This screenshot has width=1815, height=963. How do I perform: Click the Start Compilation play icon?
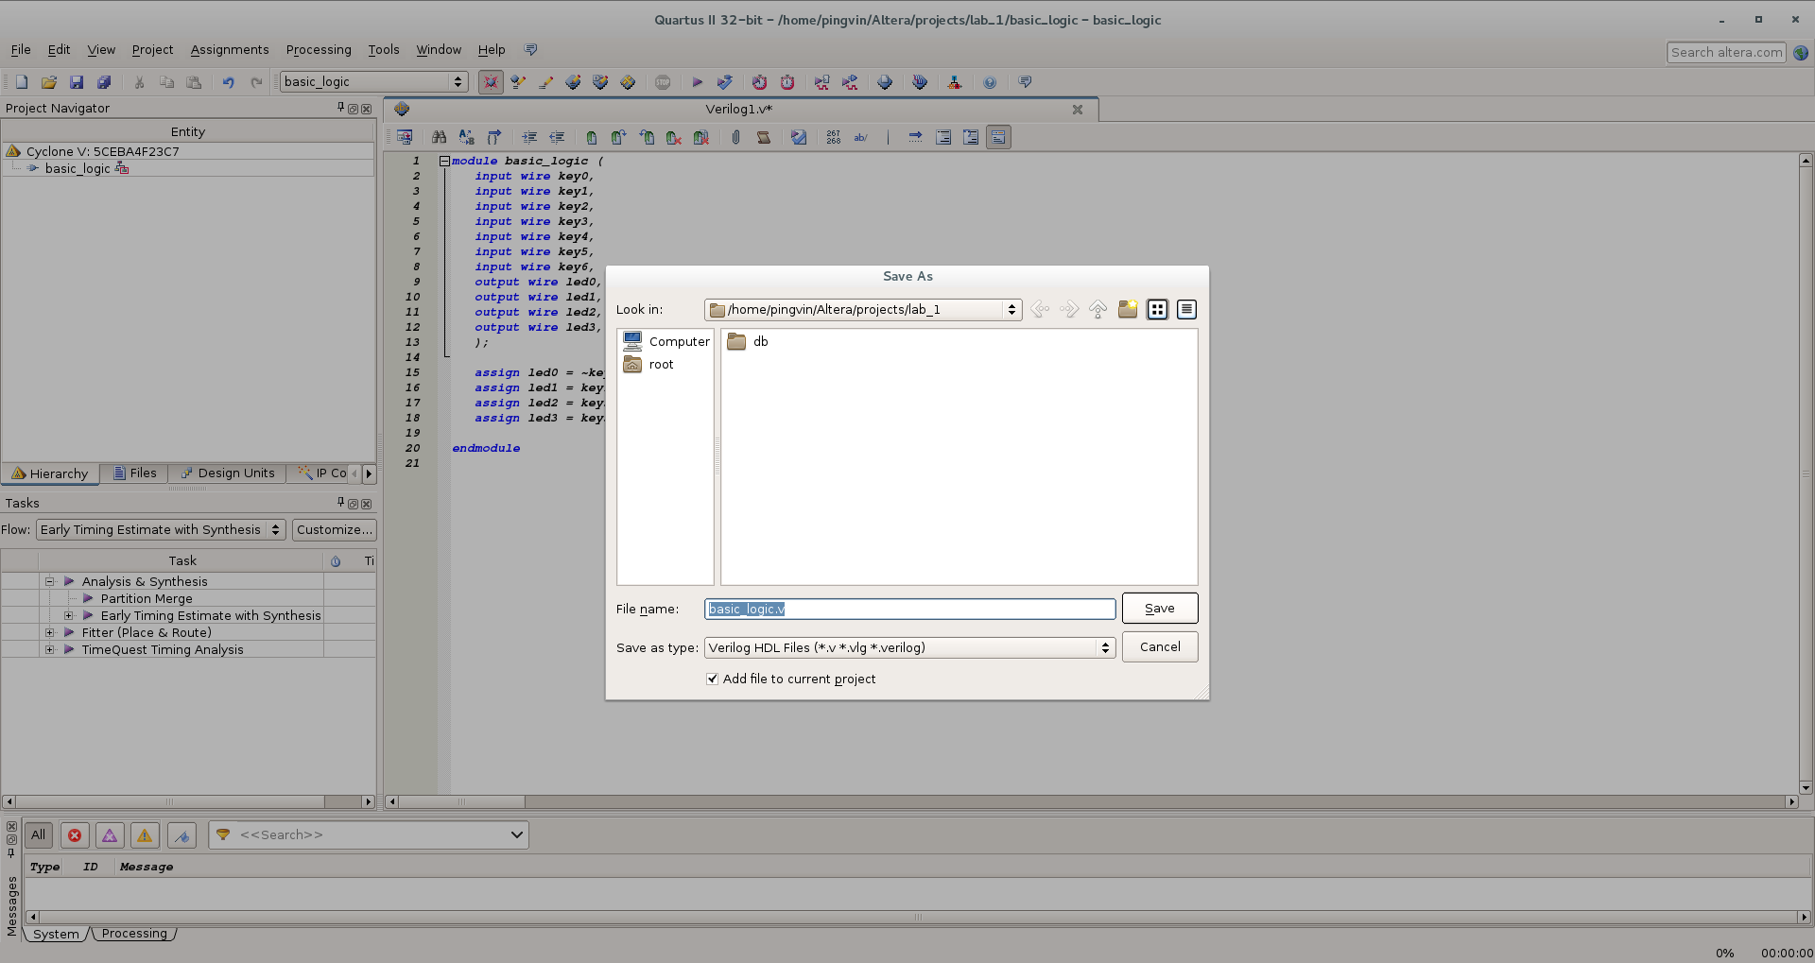click(697, 82)
